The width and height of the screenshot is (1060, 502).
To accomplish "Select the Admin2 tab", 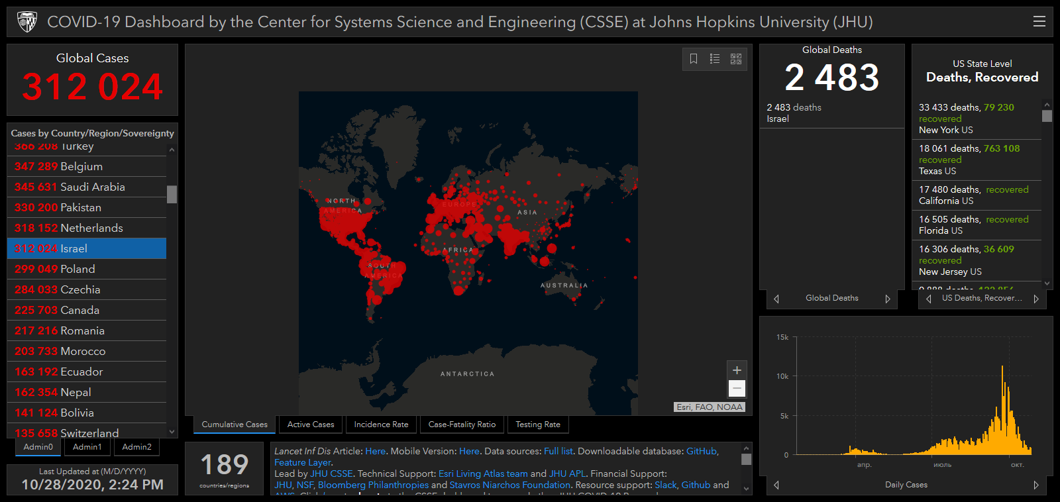I will pyautogui.click(x=137, y=447).
